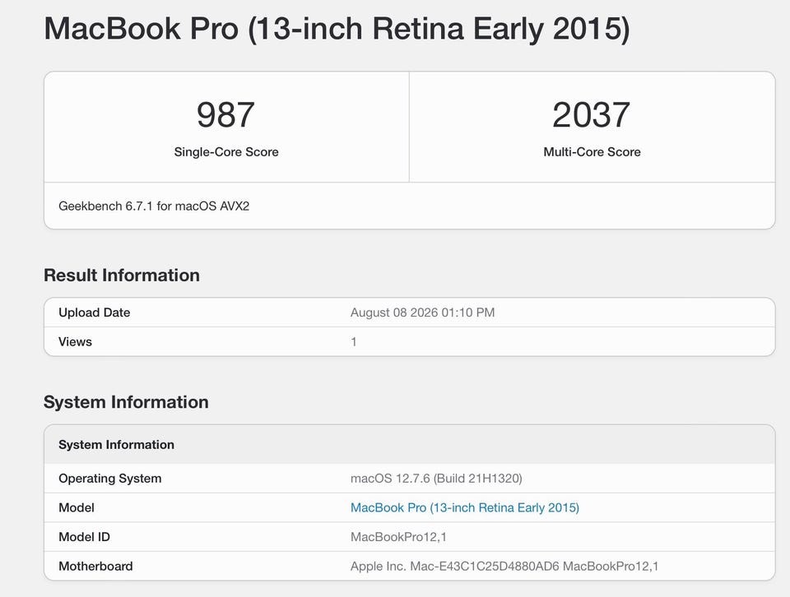The image size is (790, 597).
Task: Select the page title MacBook Pro (13-inch Retina Early 2015)
Action: 337,28
